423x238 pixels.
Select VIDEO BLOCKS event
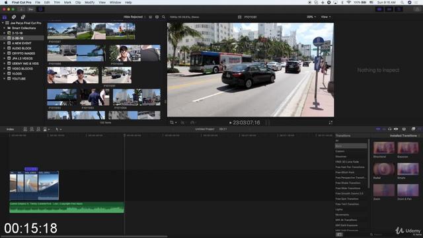pos(22,69)
